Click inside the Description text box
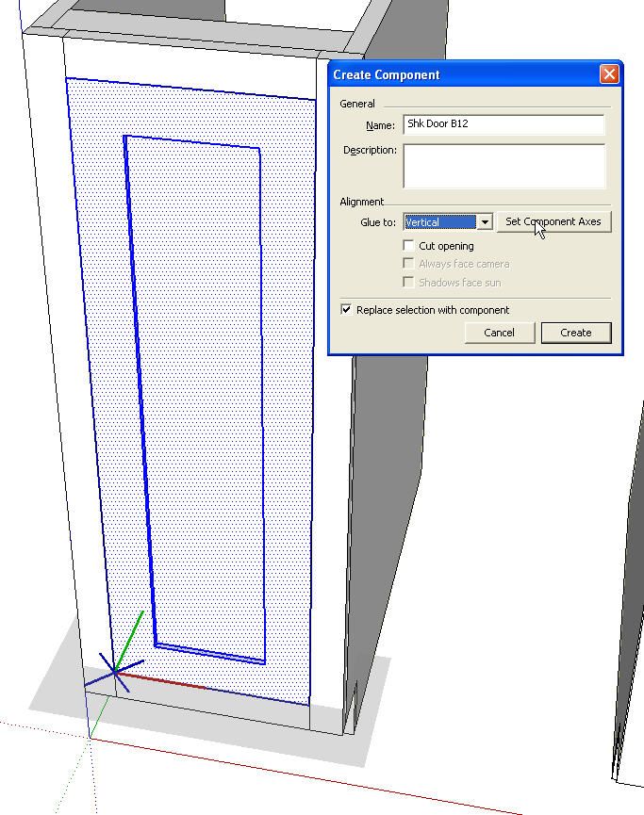The image size is (644, 815). pos(504,167)
